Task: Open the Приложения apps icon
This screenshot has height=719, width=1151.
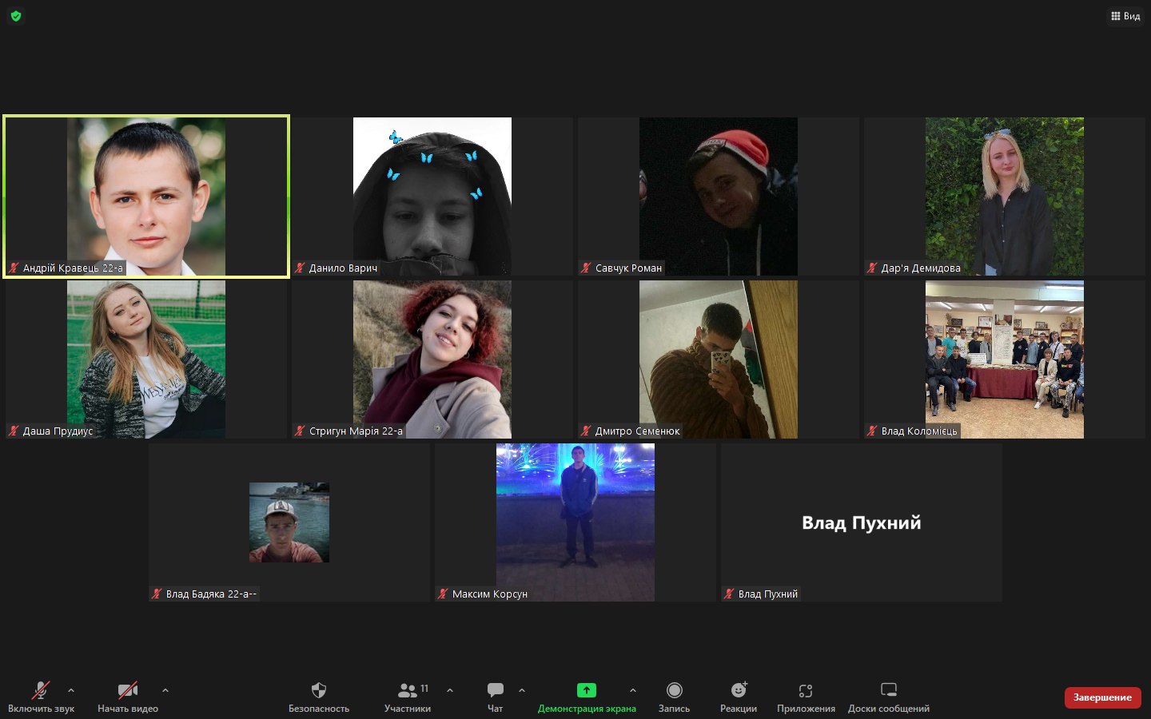Action: click(x=806, y=690)
